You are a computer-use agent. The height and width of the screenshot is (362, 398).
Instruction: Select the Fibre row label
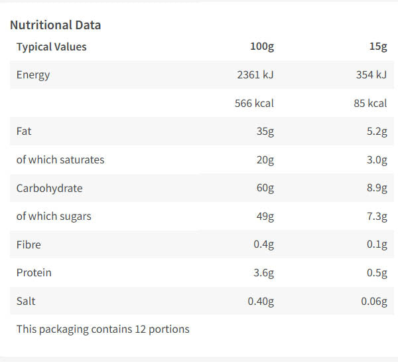pyautogui.click(x=29, y=244)
